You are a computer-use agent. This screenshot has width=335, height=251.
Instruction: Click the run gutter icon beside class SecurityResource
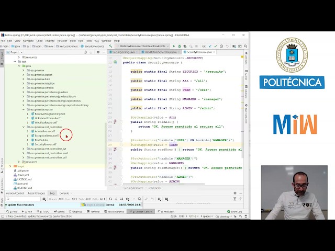(x=115, y=62)
